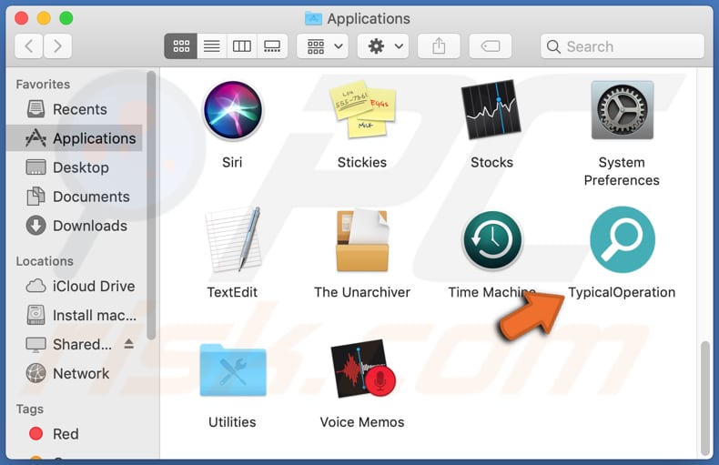
Task: Eject the Shared... volume
Action: tap(129, 343)
